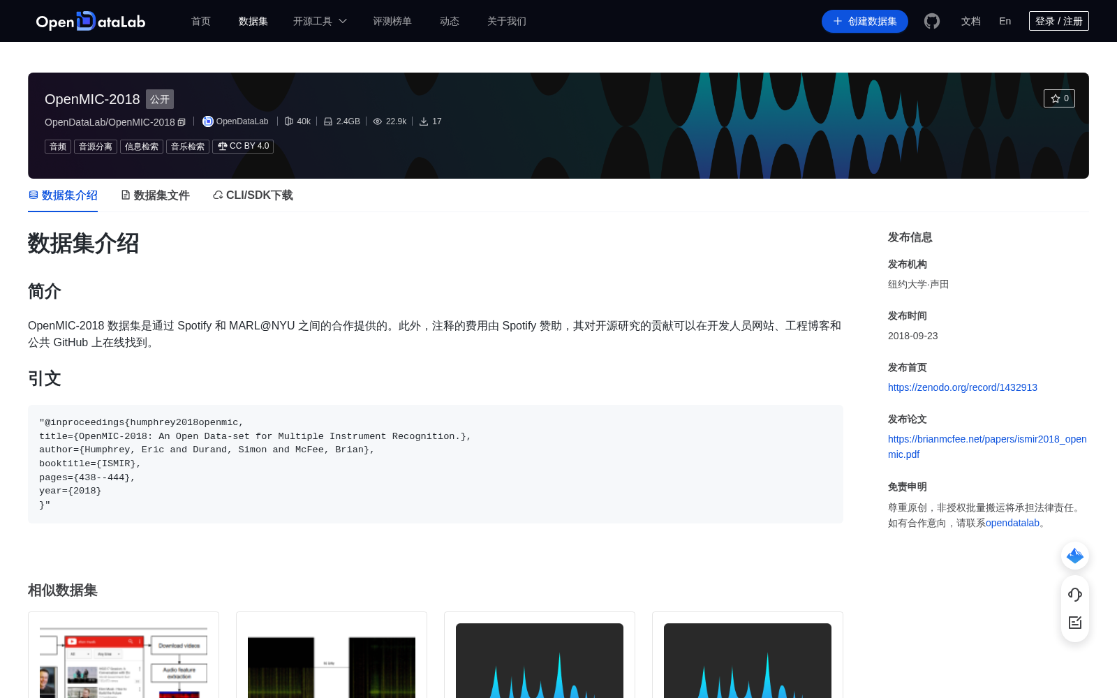Open the GitHub icon link
This screenshot has width=1117, height=698.
click(932, 21)
